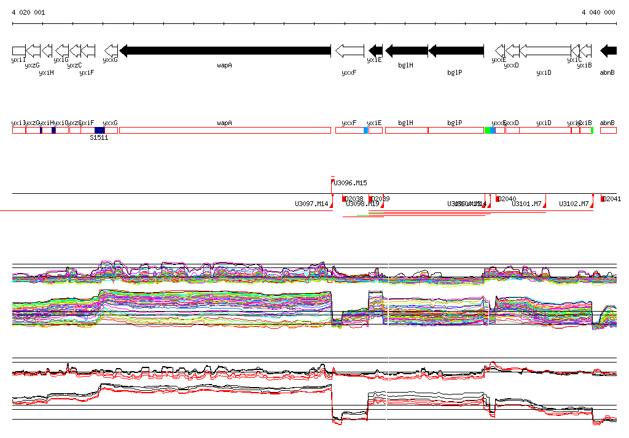Click the white yxiH gene arrow
Viewport: 629px width, 438px height.
pos(47,51)
